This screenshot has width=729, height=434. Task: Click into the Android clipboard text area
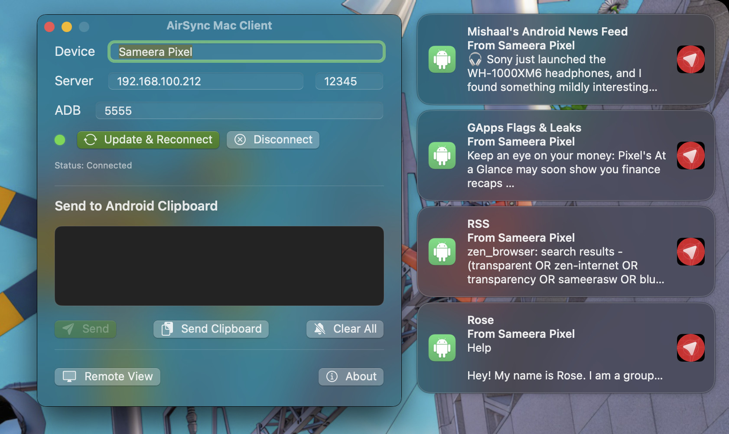click(x=219, y=266)
